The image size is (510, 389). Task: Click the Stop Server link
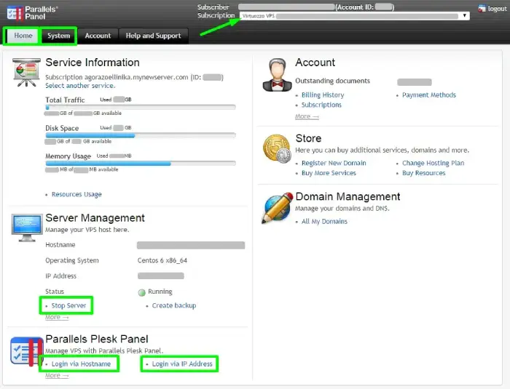pos(68,305)
